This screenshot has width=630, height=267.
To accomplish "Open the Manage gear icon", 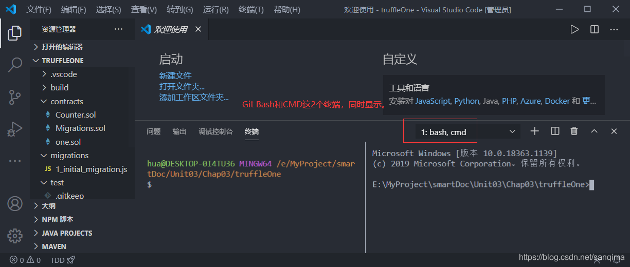I will (15, 236).
